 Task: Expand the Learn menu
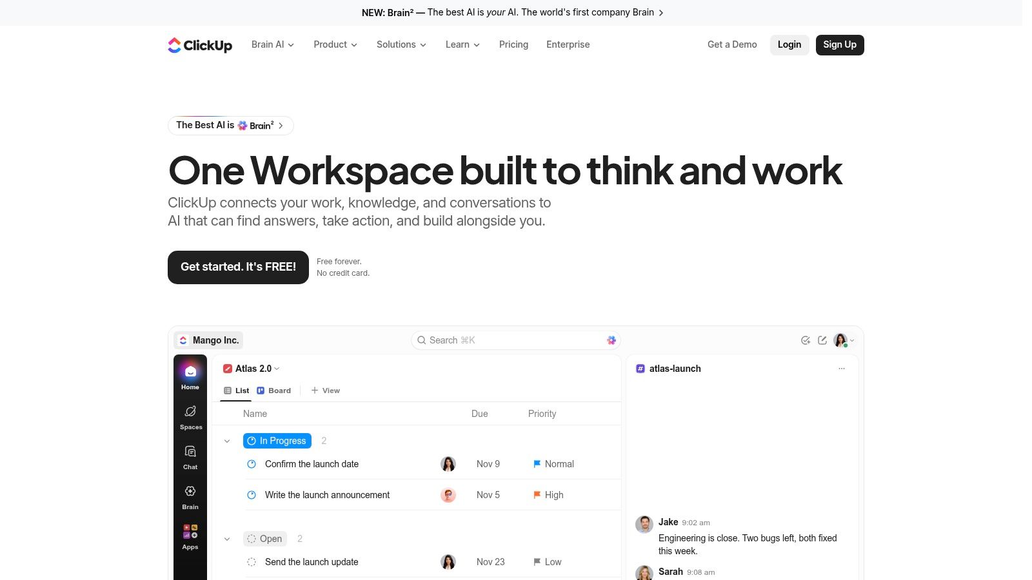(462, 44)
